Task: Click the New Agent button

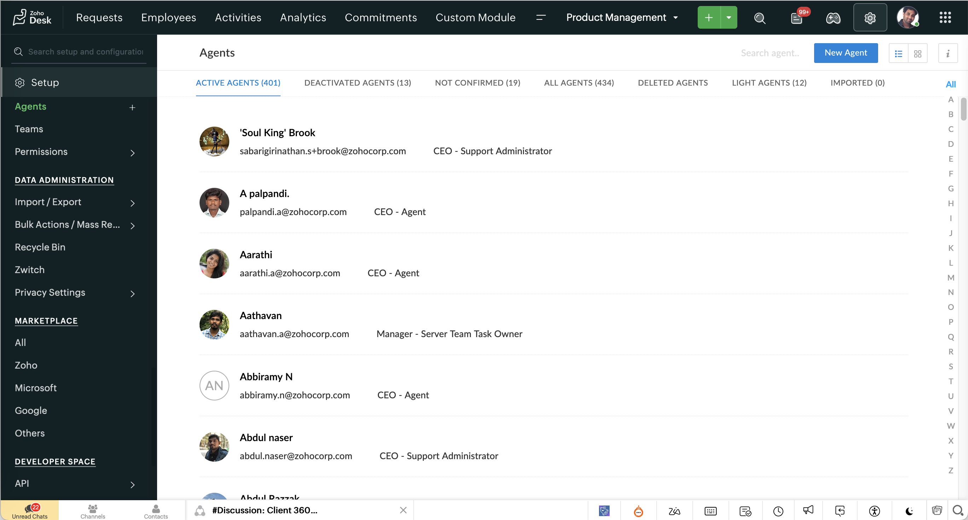Action: pos(846,53)
